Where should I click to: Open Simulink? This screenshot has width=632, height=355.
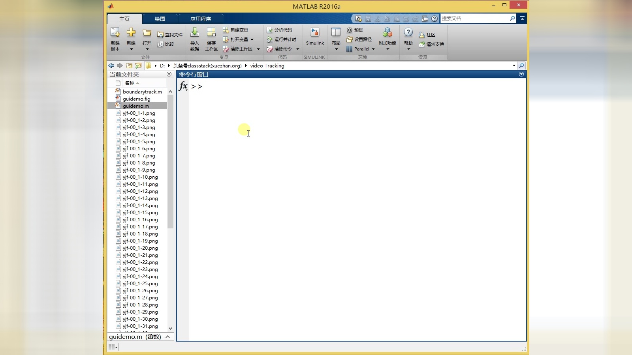(x=315, y=37)
